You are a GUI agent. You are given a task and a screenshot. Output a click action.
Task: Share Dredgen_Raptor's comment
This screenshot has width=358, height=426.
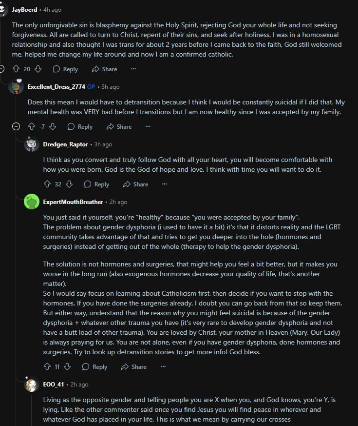coord(135,184)
